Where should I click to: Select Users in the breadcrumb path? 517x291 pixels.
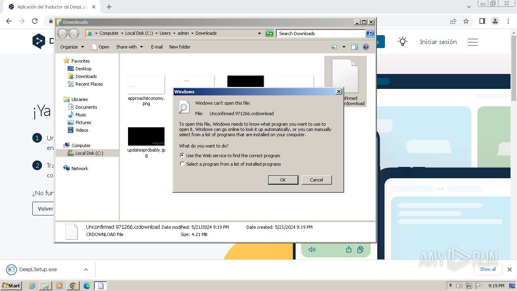(165, 33)
